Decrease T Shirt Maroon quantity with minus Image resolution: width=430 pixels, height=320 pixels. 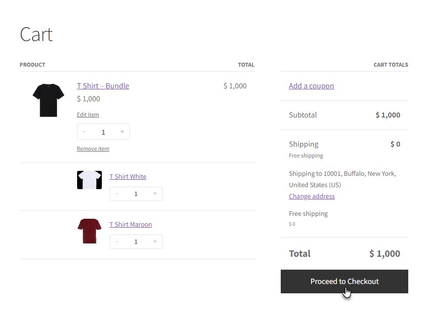coord(117,241)
